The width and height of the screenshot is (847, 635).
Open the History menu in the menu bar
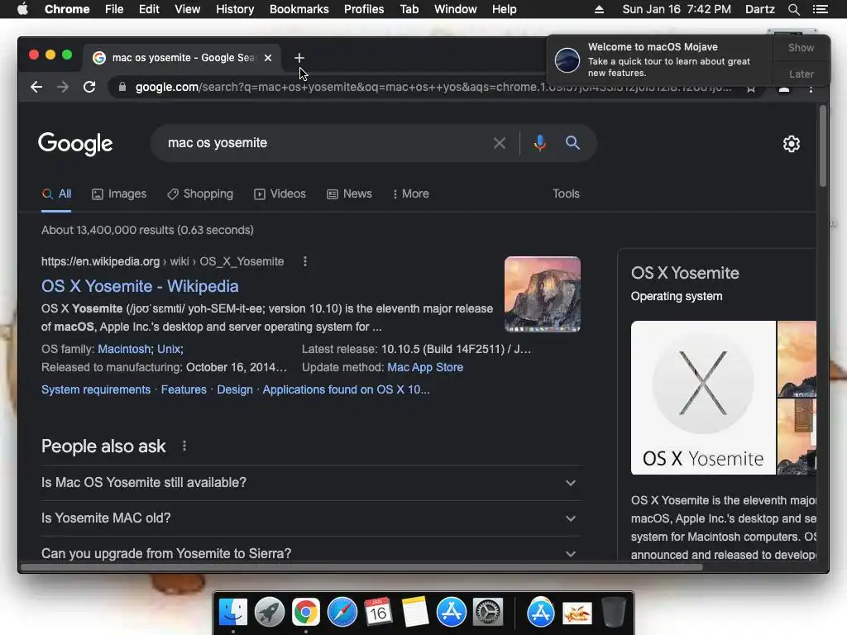tap(235, 9)
